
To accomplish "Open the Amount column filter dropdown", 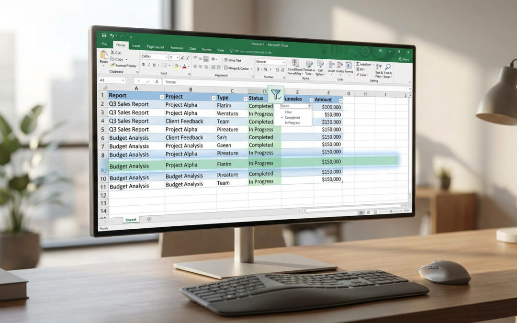I will (340, 100).
